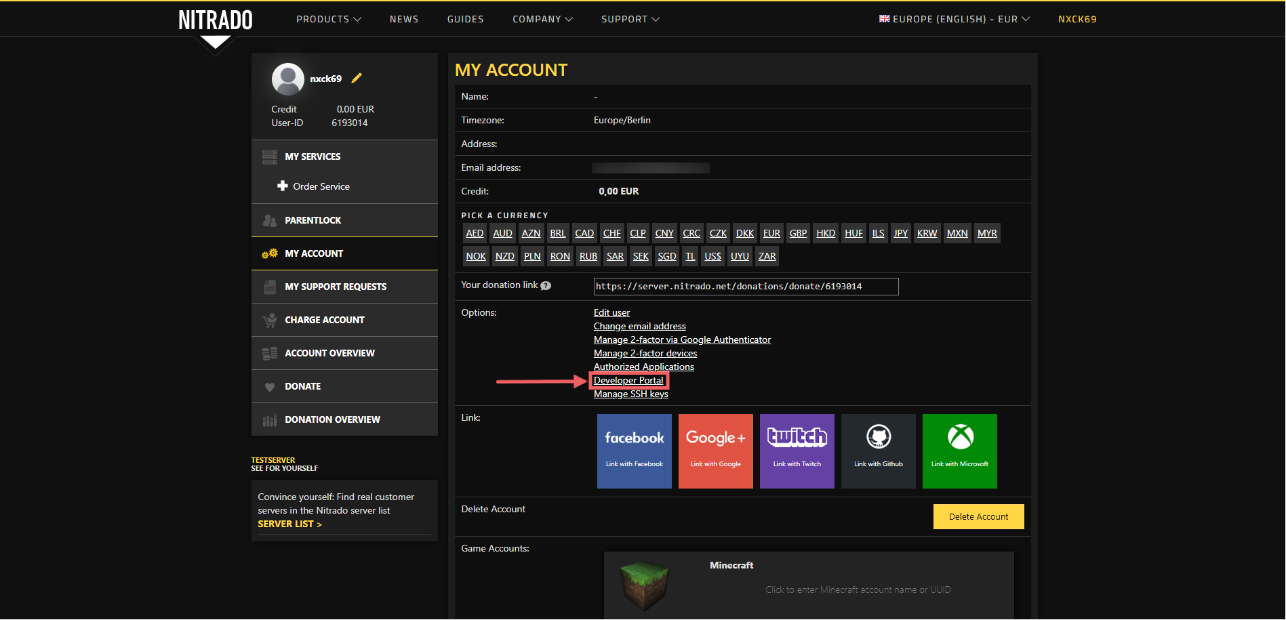Expand the Company dropdown menu

click(x=543, y=19)
